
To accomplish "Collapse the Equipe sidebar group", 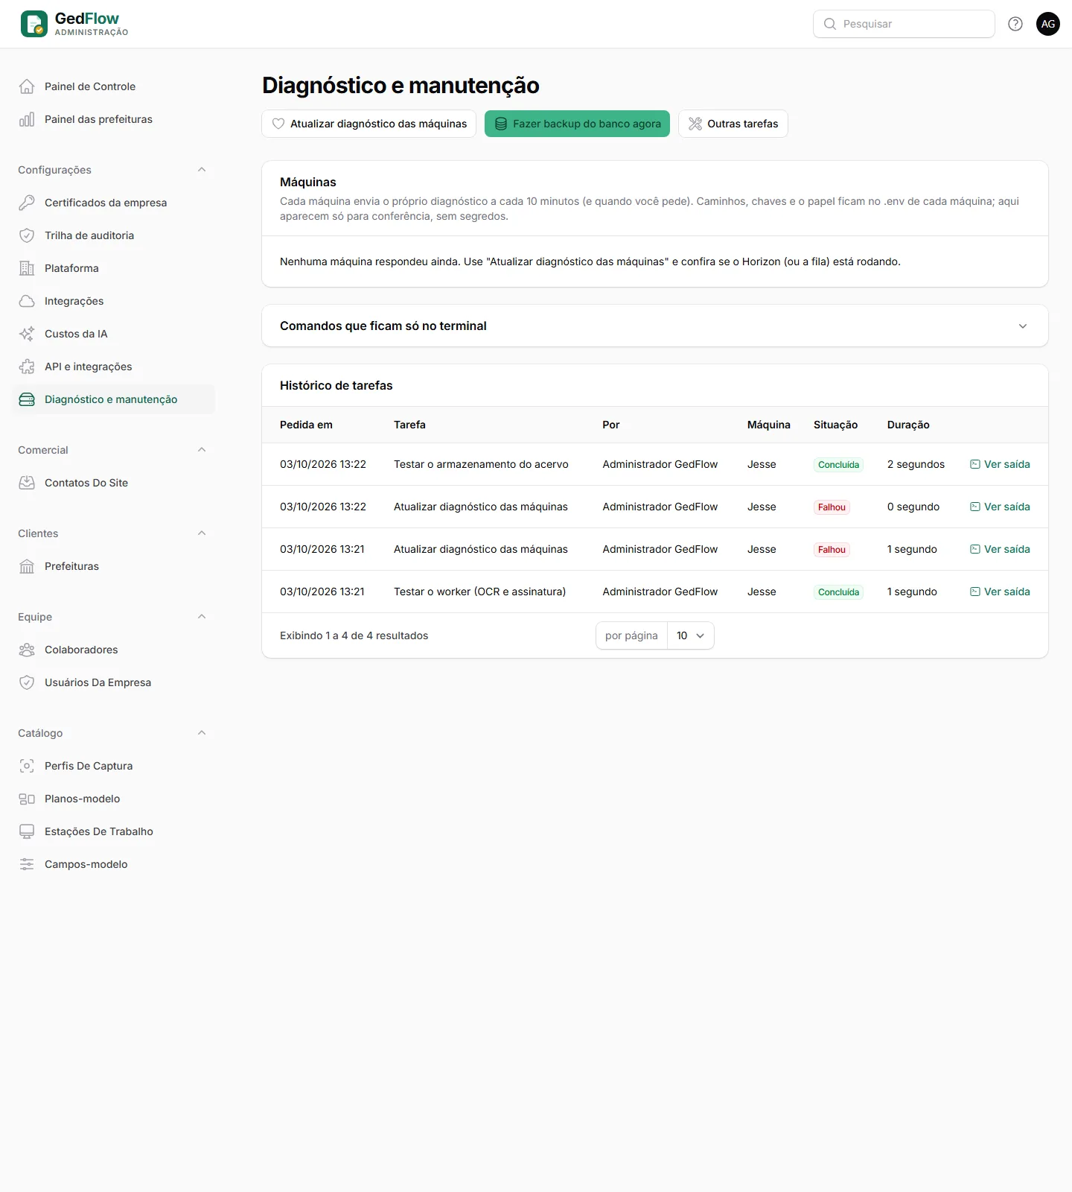I will click(x=202, y=617).
